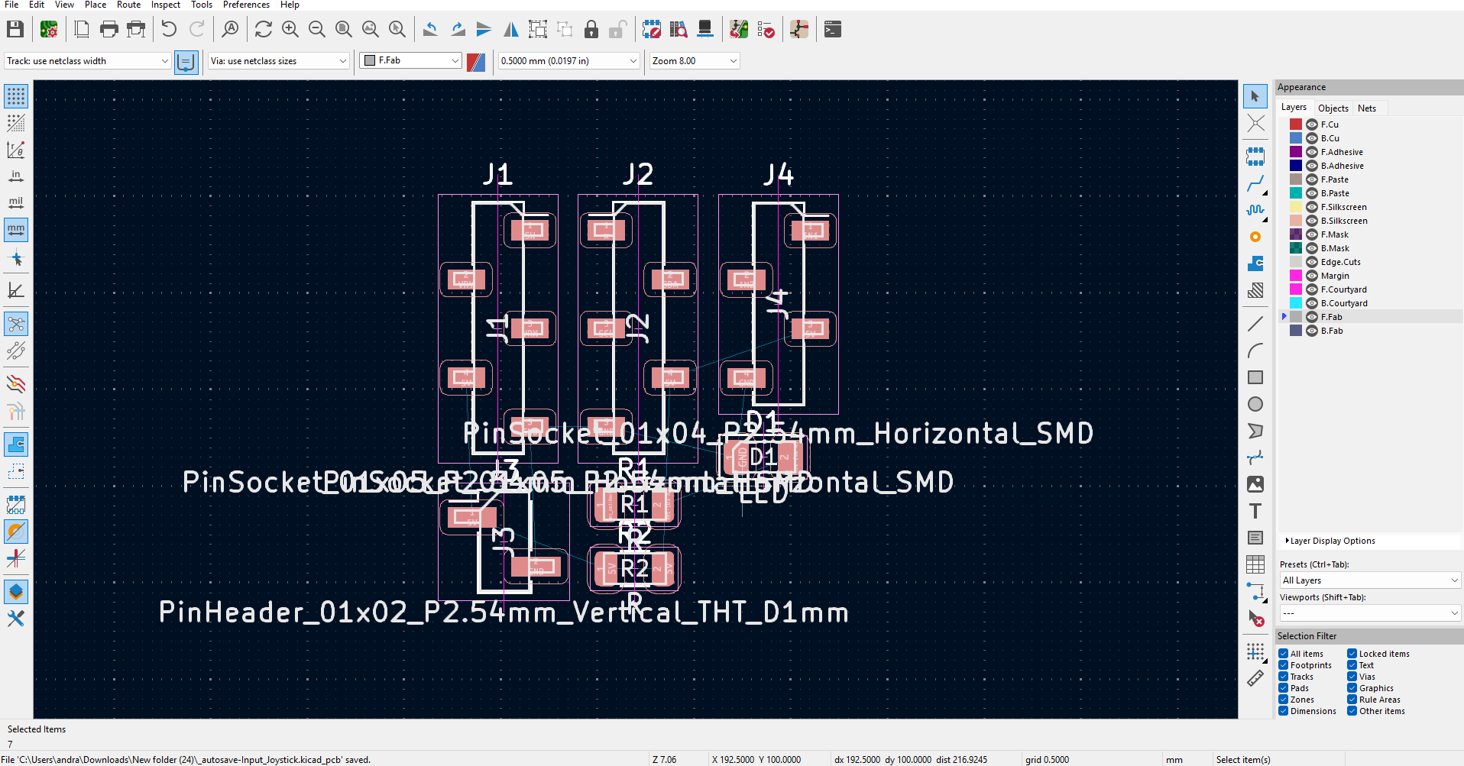Click the Zoom out icon
Viewport: 1464px width, 766px height.
(x=317, y=29)
